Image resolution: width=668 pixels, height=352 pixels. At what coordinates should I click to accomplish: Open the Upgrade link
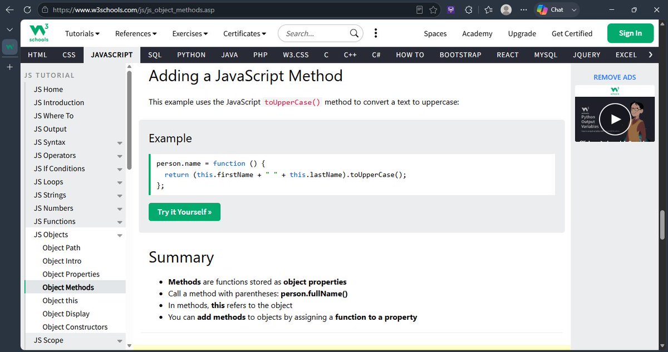pyautogui.click(x=522, y=33)
